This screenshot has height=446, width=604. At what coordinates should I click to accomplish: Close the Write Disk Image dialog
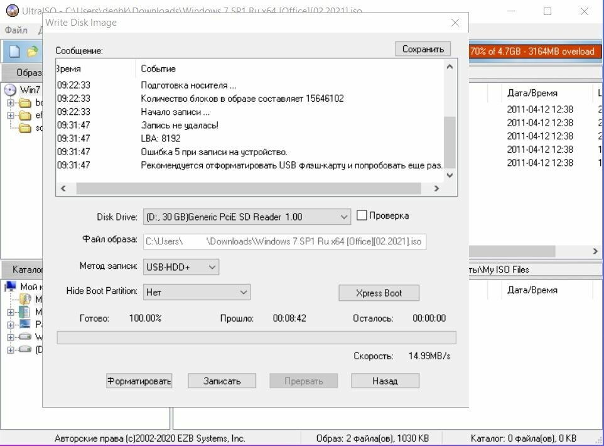455,23
